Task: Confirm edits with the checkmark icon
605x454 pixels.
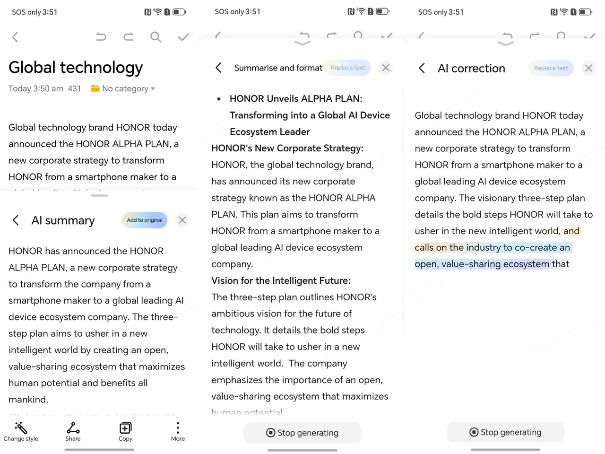Action: tap(183, 37)
